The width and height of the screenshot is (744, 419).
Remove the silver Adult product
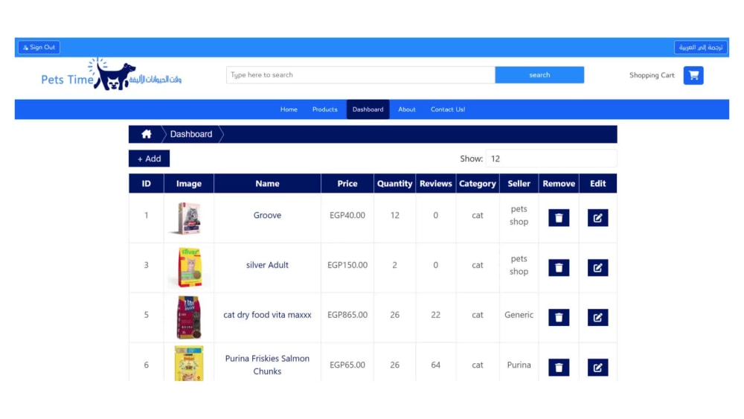pyautogui.click(x=559, y=268)
